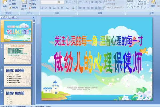Toggle bold text formatting
Viewport: 160px width, 107px height.
[x=42, y=8]
